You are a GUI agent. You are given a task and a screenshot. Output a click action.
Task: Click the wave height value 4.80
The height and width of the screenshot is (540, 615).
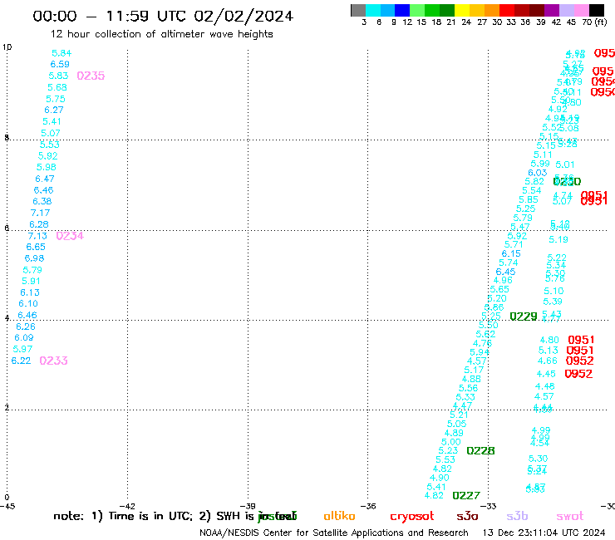549,340
